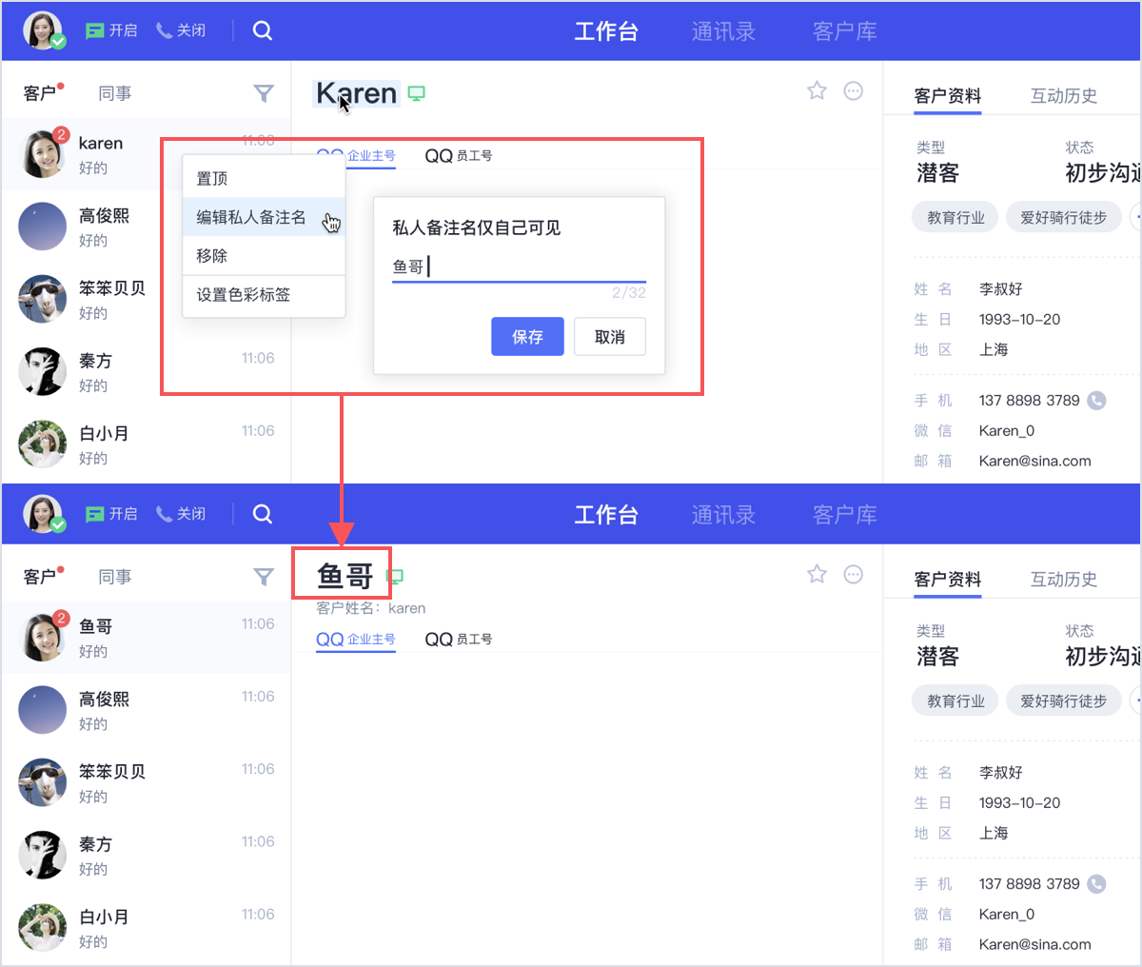Open more options beside 鱼哥's star icon
This screenshot has width=1142, height=967.
pyautogui.click(x=854, y=574)
